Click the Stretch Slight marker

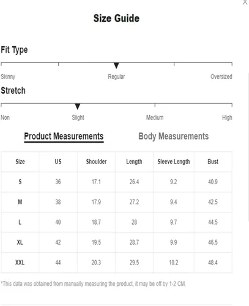78,106
